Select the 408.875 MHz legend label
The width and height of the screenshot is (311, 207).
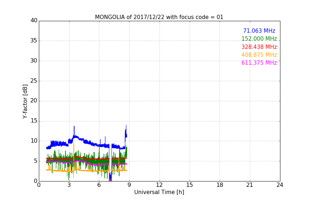click(259, 55)
